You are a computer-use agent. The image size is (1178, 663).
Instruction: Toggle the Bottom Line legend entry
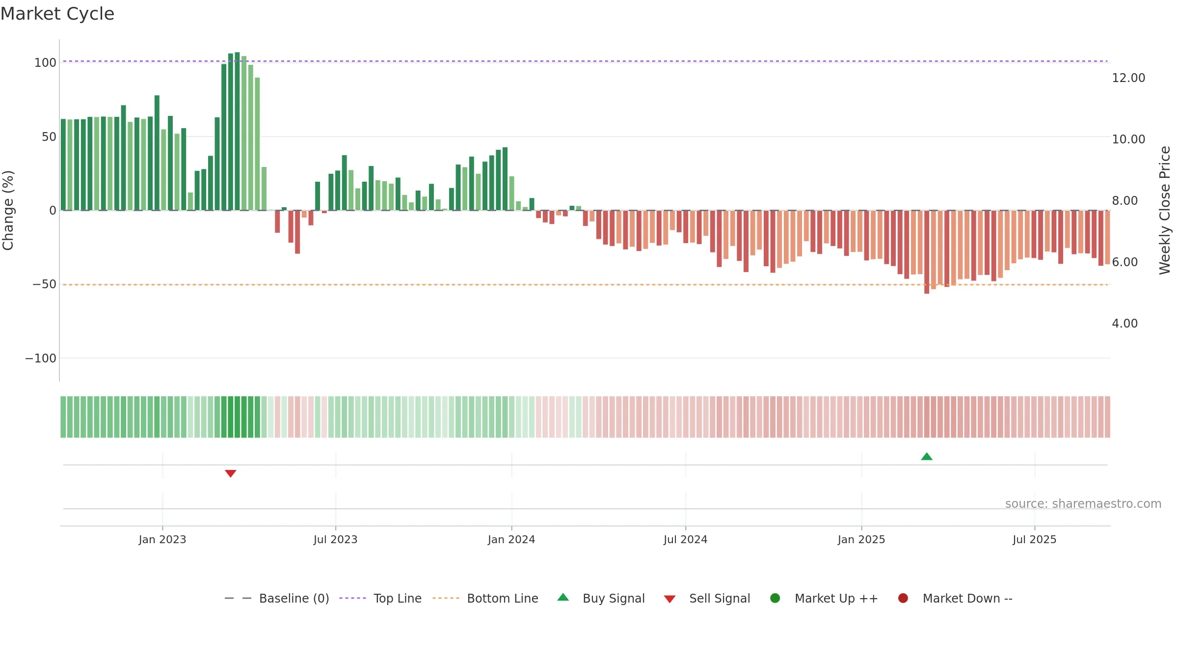point(485,598)
